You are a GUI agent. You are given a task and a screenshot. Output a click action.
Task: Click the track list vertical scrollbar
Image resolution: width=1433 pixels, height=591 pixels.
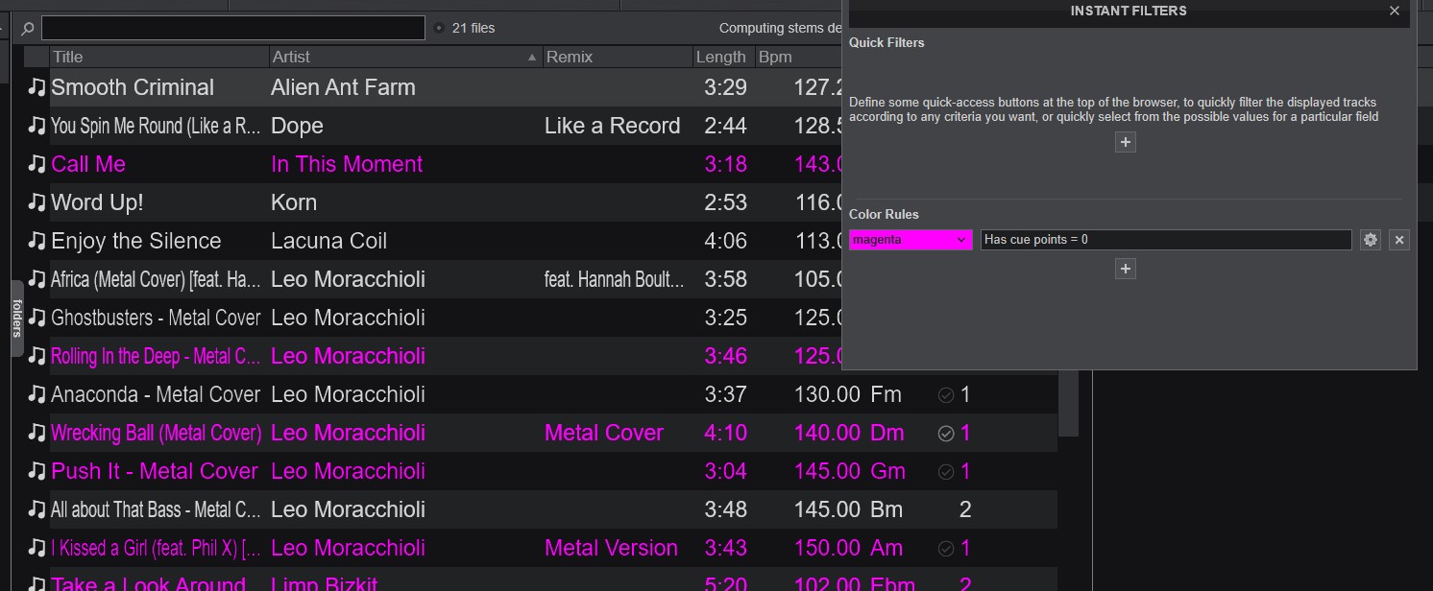coord(1068,403)
